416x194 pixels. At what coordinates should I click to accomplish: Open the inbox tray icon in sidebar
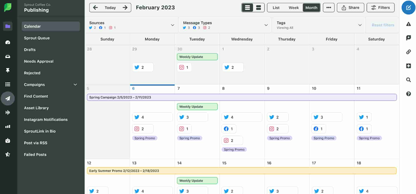point(8,57)
